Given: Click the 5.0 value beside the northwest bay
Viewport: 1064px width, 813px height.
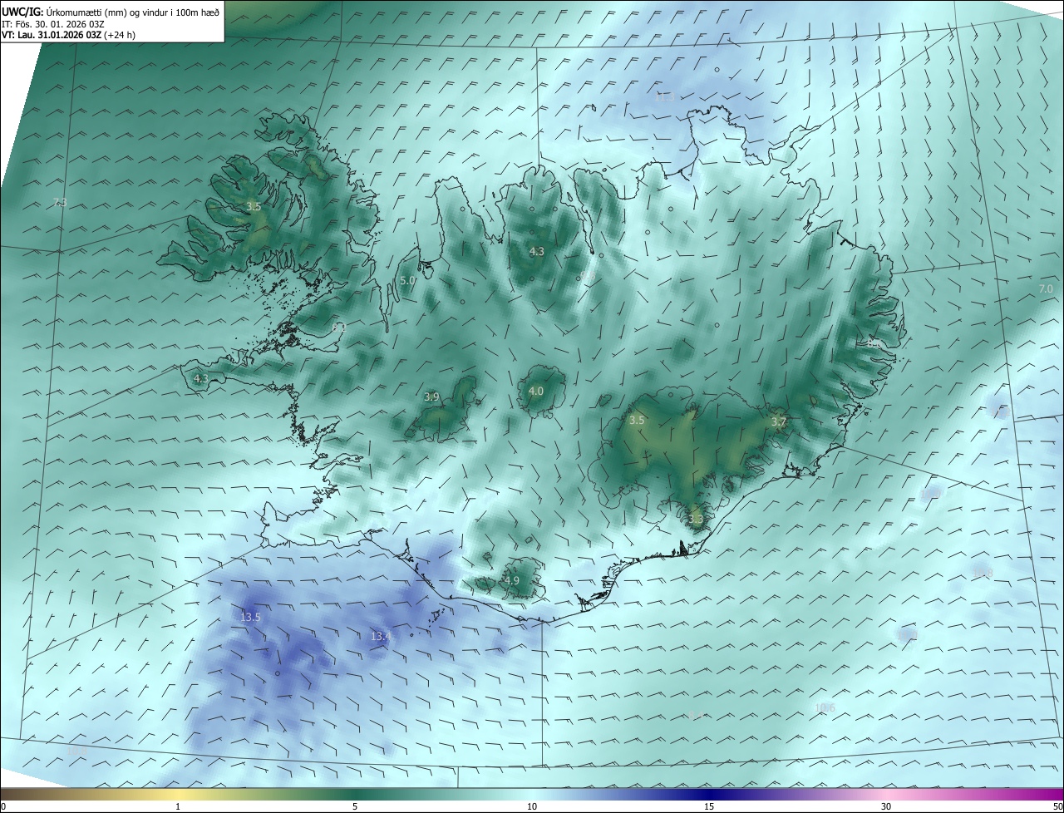Looking at the screenshot, I should tap(407, 281).
